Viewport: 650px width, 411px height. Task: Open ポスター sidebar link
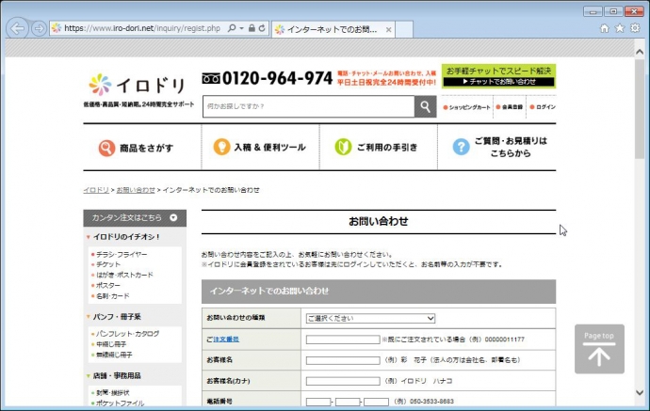point(107,286)
